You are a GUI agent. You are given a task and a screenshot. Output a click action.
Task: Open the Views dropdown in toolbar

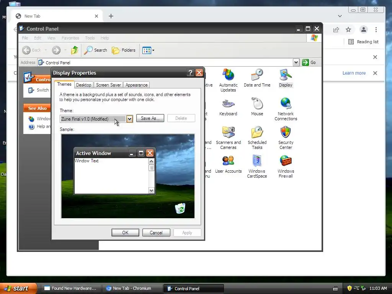[x=148, y=50]
